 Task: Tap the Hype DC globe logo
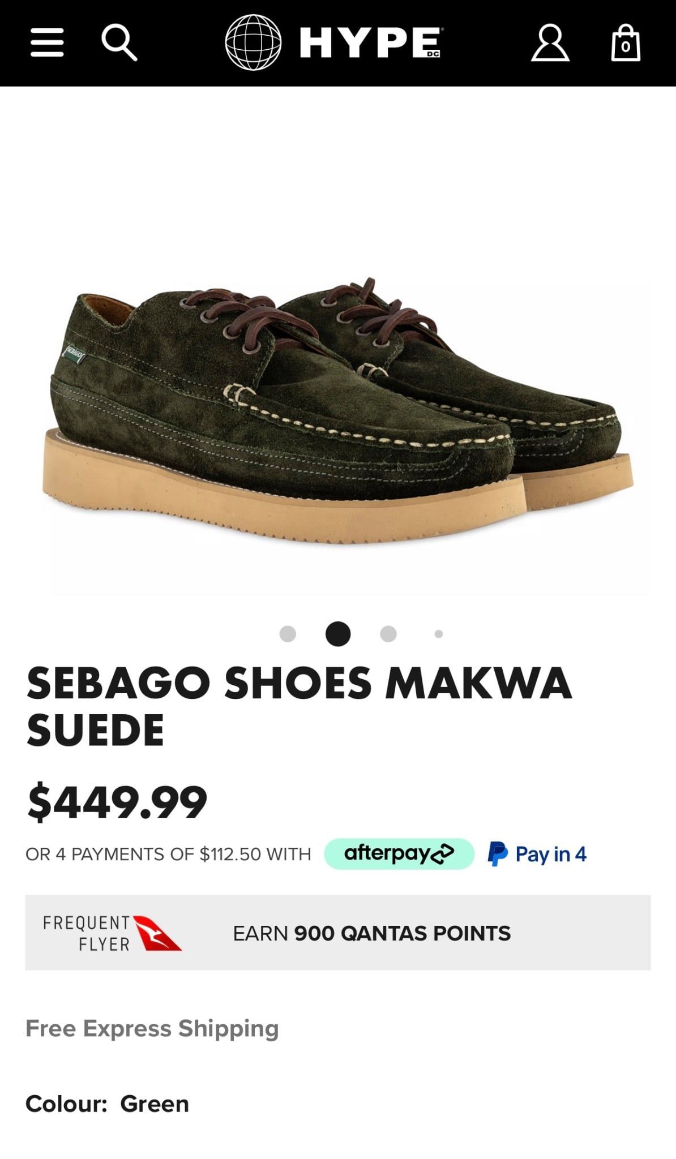pyautogui.click(x=253, y=42)
